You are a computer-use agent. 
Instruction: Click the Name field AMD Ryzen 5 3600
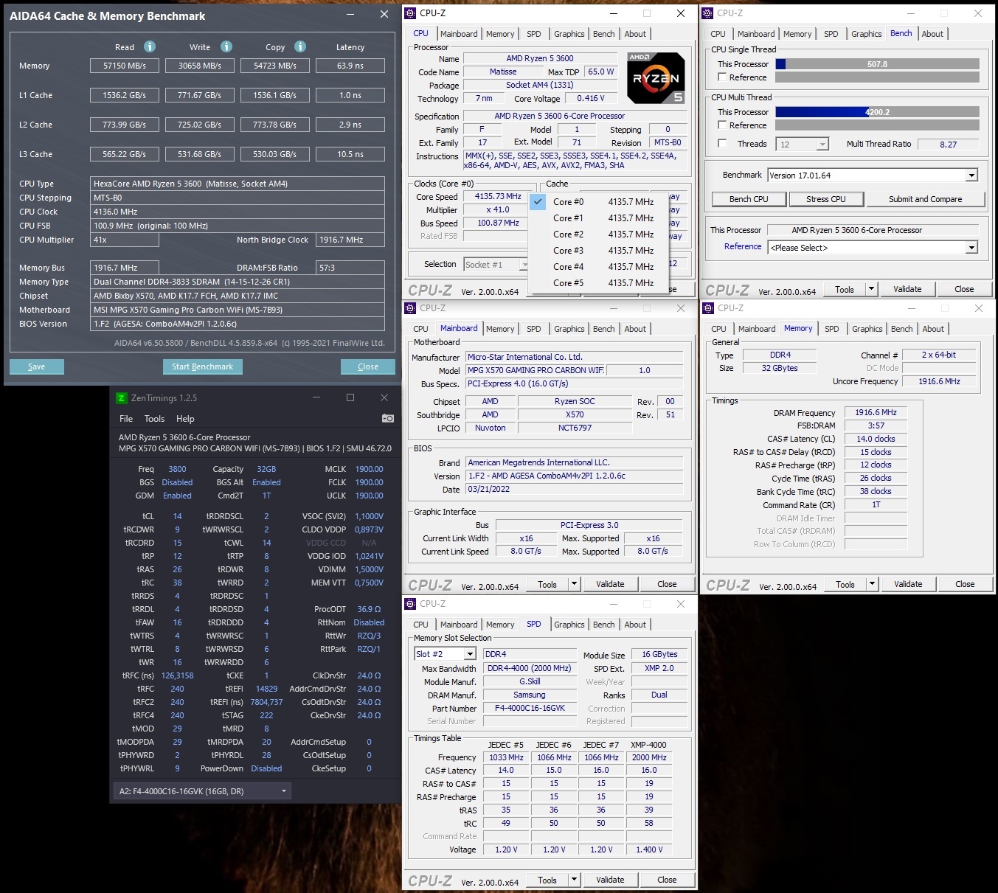point(539,58)
